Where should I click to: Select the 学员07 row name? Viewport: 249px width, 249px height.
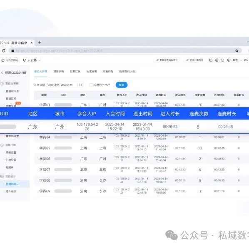coord(45,169)
